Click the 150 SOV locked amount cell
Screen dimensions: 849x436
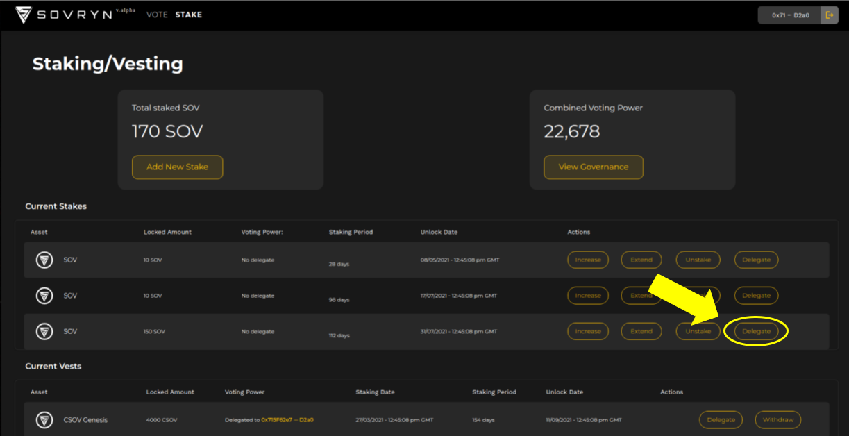(x=154, y=332)
